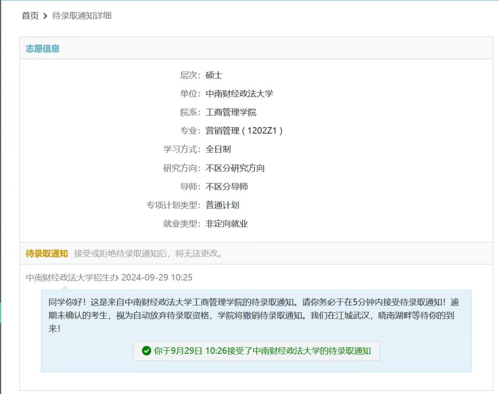Click the gray 将无法更改 warning hint text
499x394 pixels.
pos(148,253)
